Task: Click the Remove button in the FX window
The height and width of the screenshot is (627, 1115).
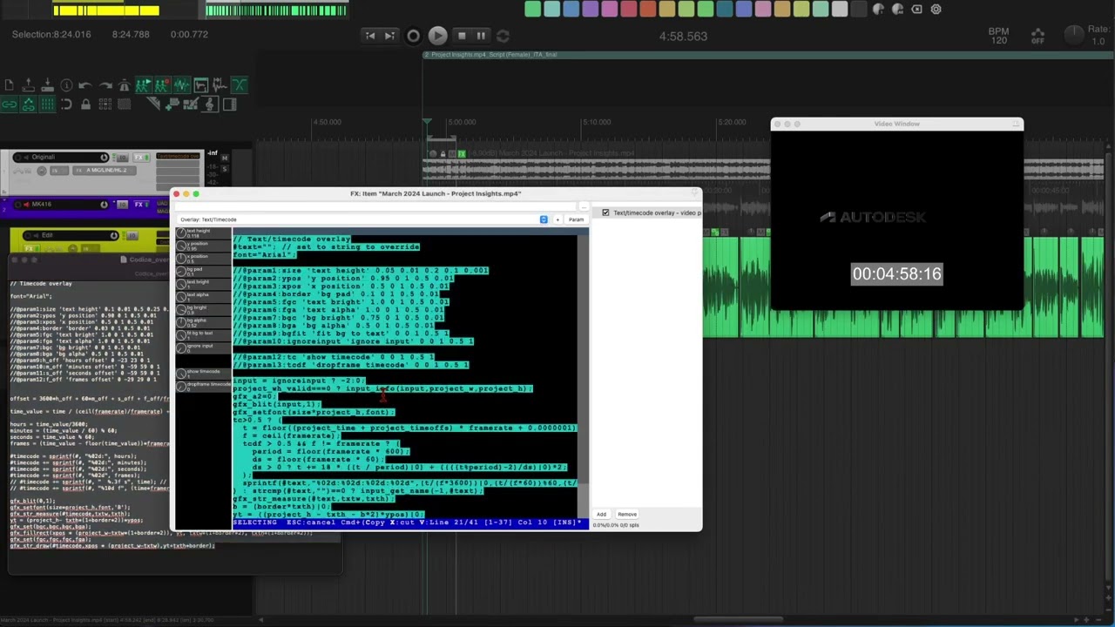Action: (x=627, y=514)
